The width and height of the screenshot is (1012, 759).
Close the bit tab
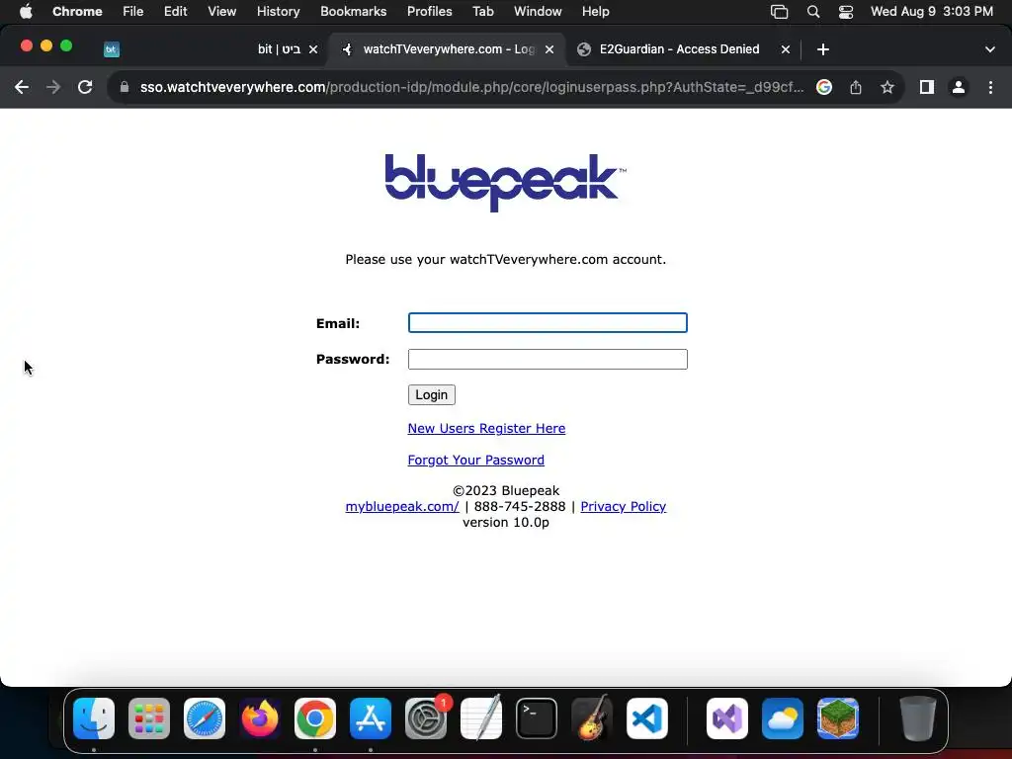pyautogui.click(x=313, y=49)
